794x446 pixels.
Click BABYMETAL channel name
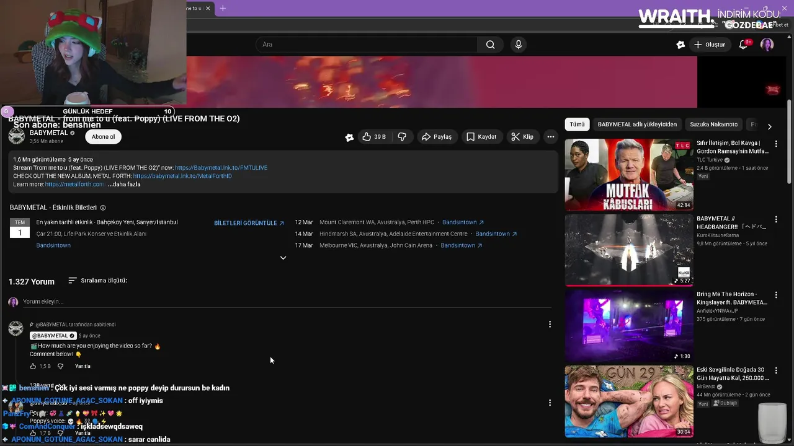(x=48, y=133)
